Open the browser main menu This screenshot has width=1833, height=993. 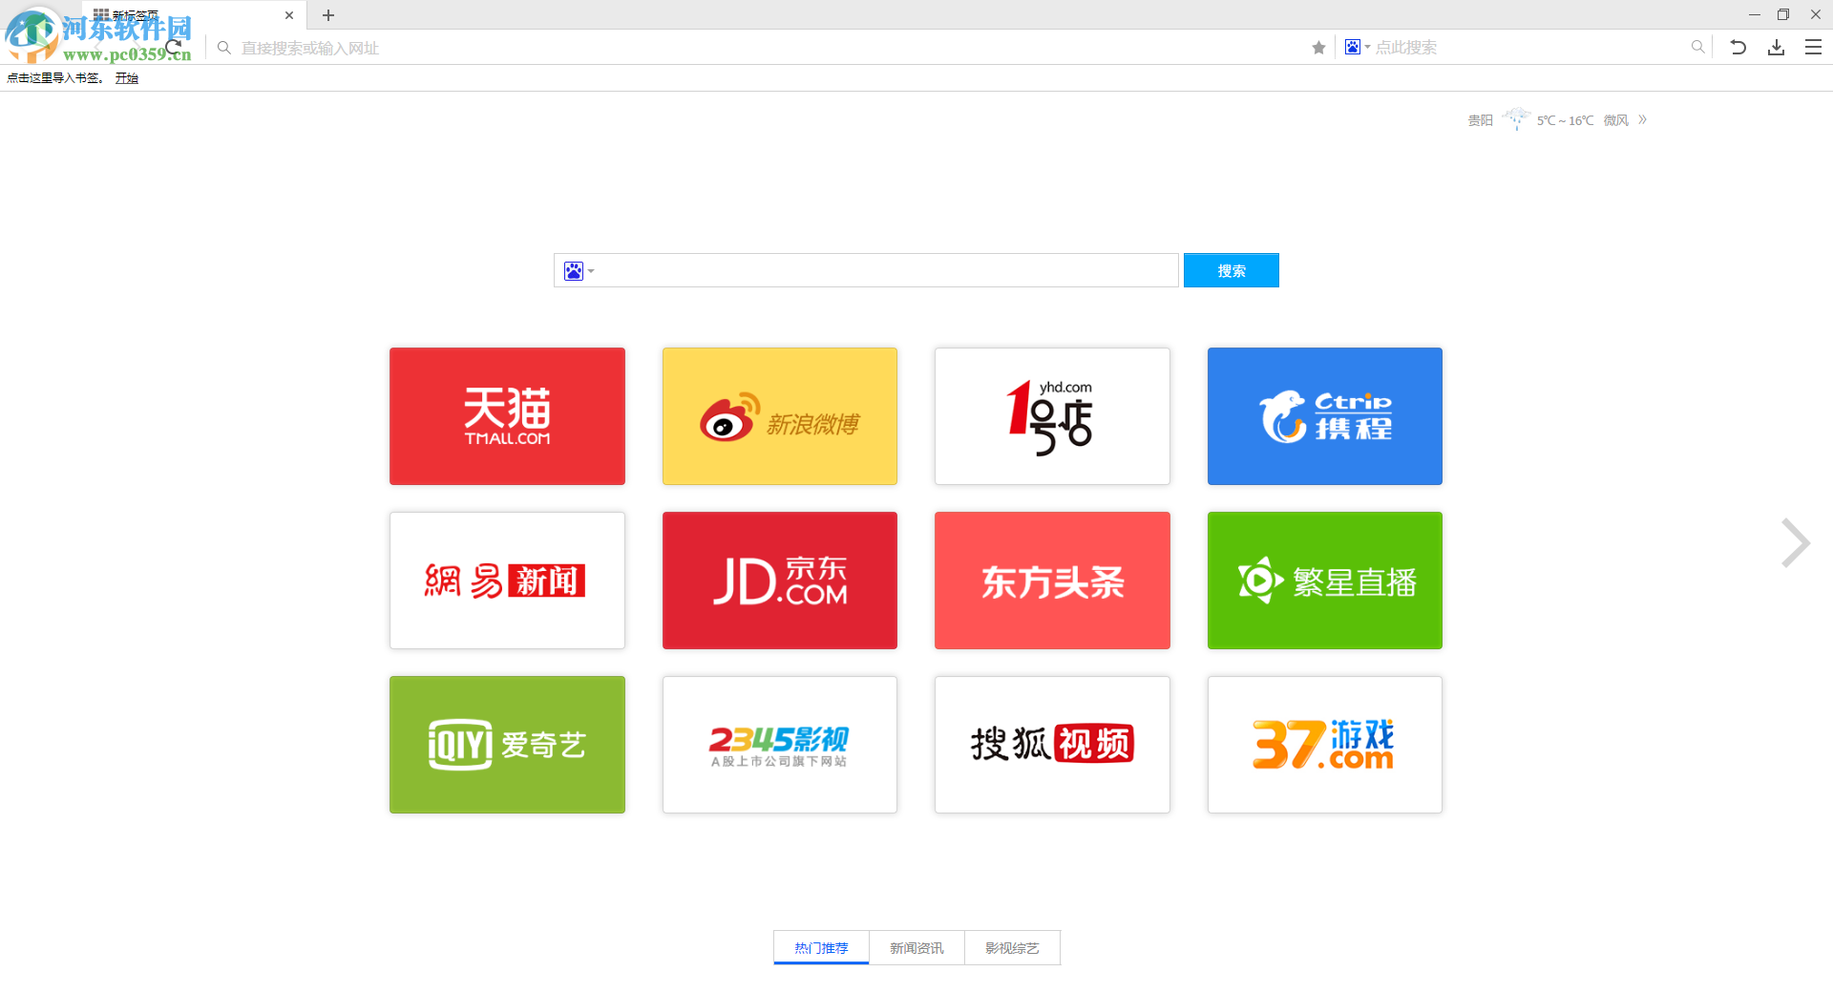[1813, 47]
